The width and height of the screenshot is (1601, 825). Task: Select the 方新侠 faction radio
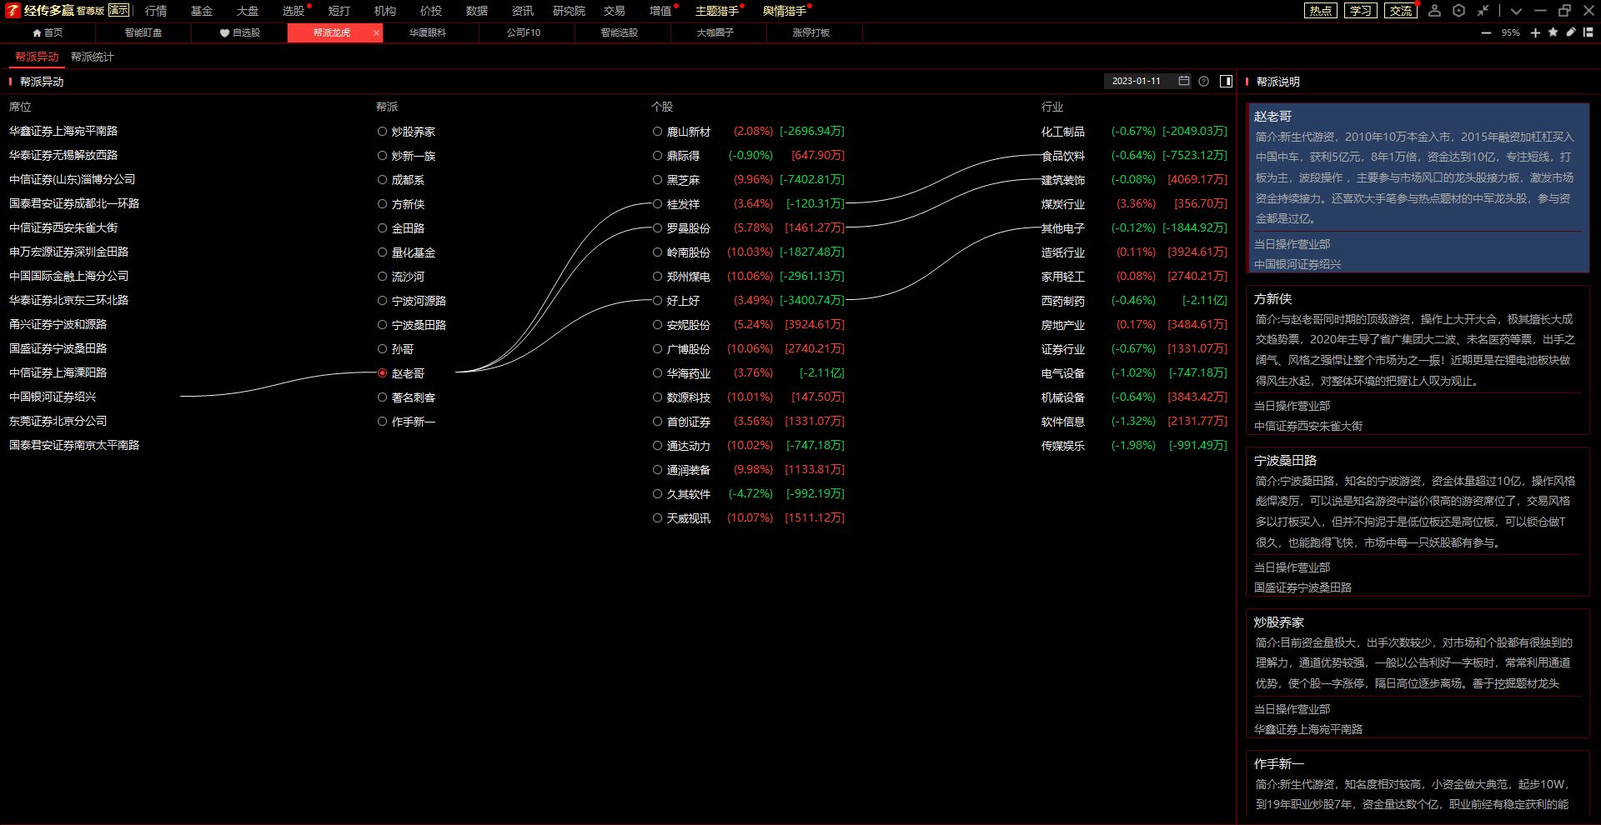[x=382, y=204]
